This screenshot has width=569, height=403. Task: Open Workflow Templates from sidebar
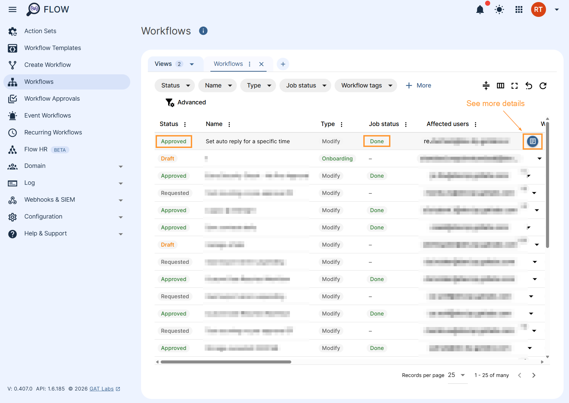pyautogui.click(x=52, y=48)
